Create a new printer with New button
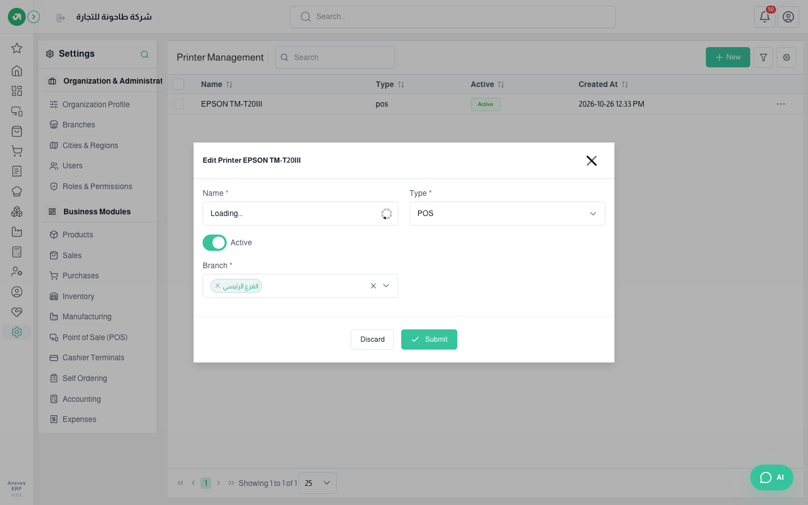 [x=728, y=57]
